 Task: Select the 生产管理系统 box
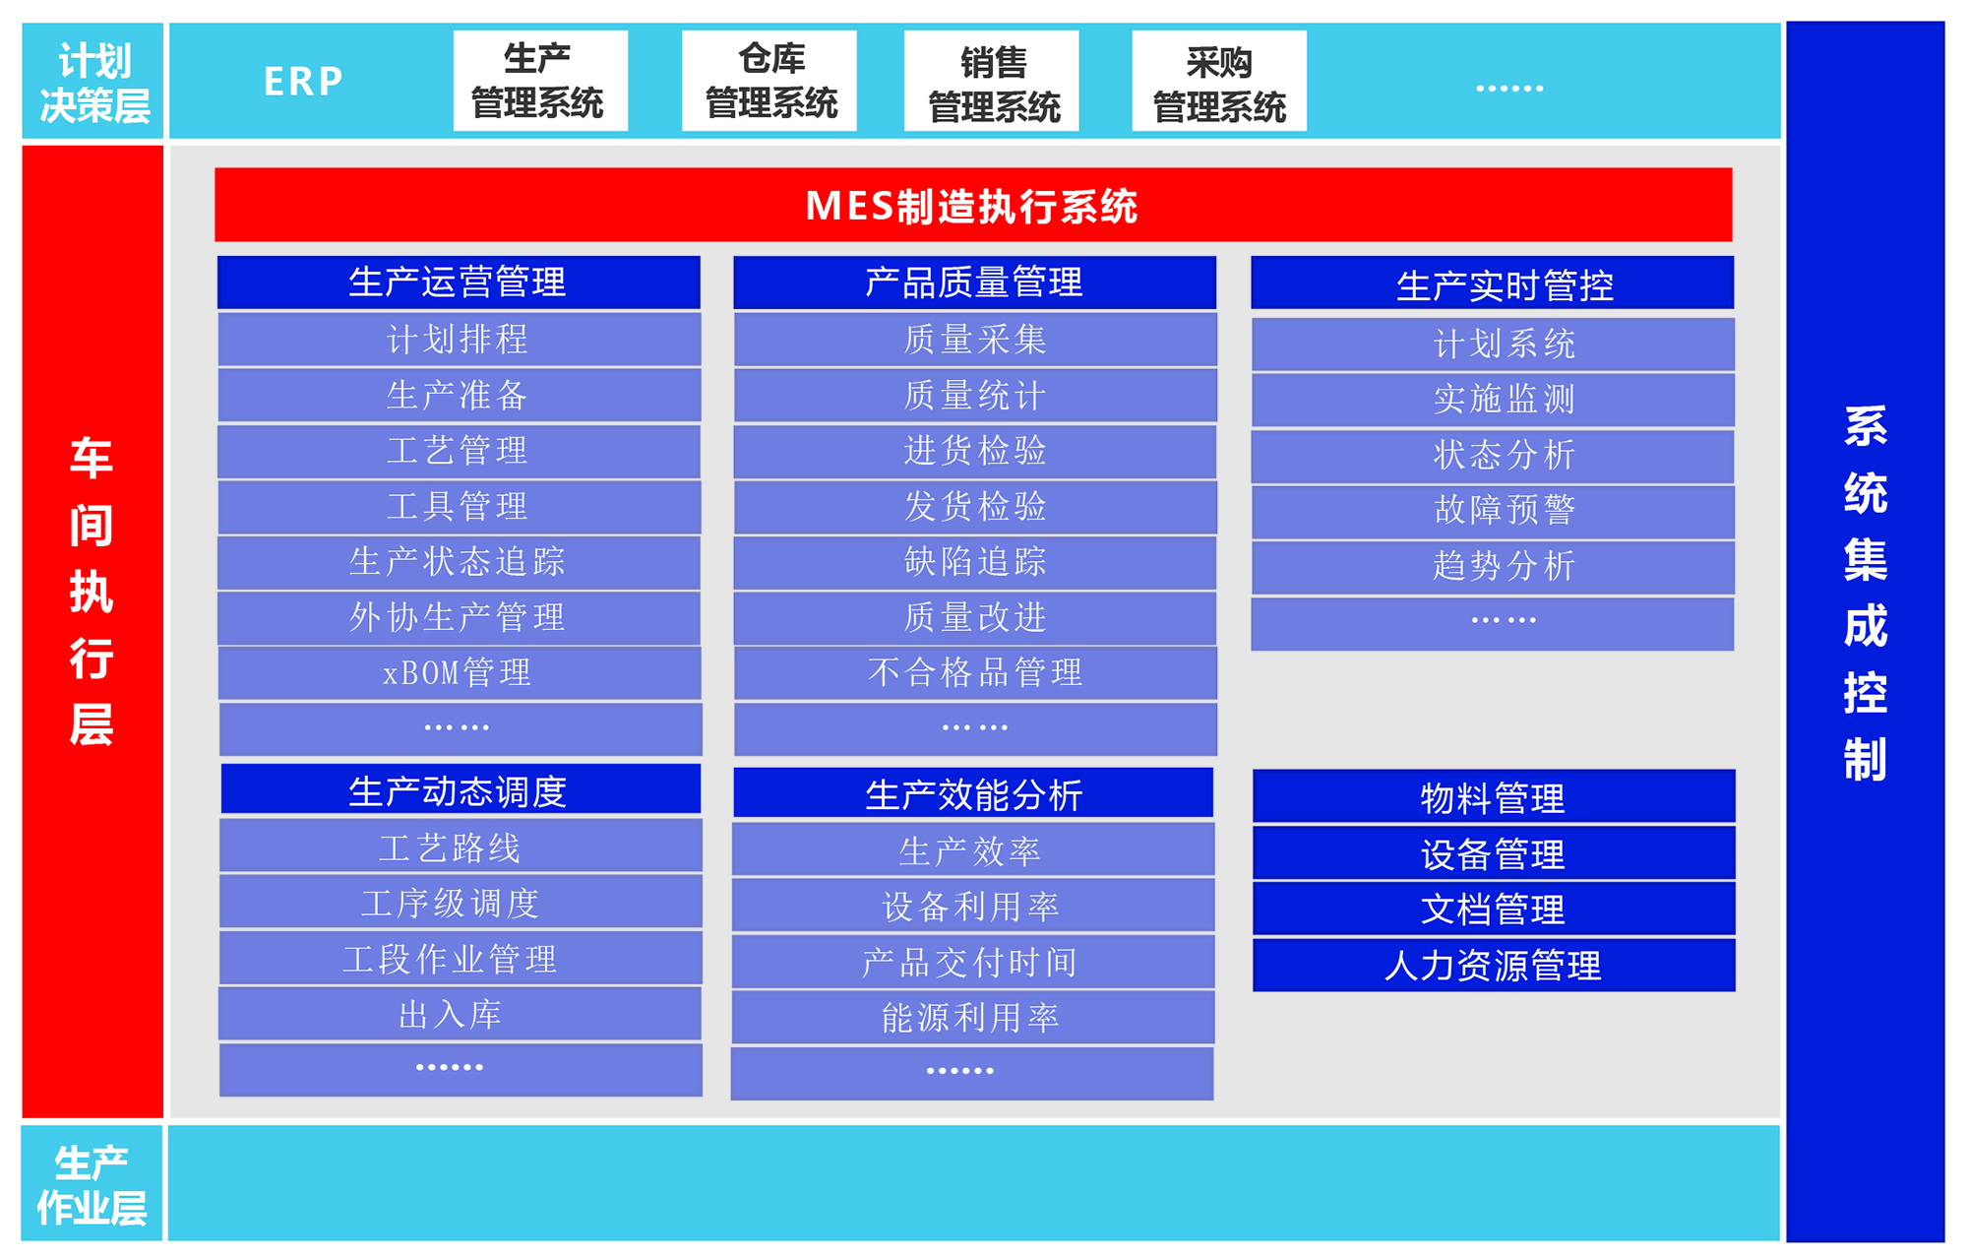tap(540, 81)
